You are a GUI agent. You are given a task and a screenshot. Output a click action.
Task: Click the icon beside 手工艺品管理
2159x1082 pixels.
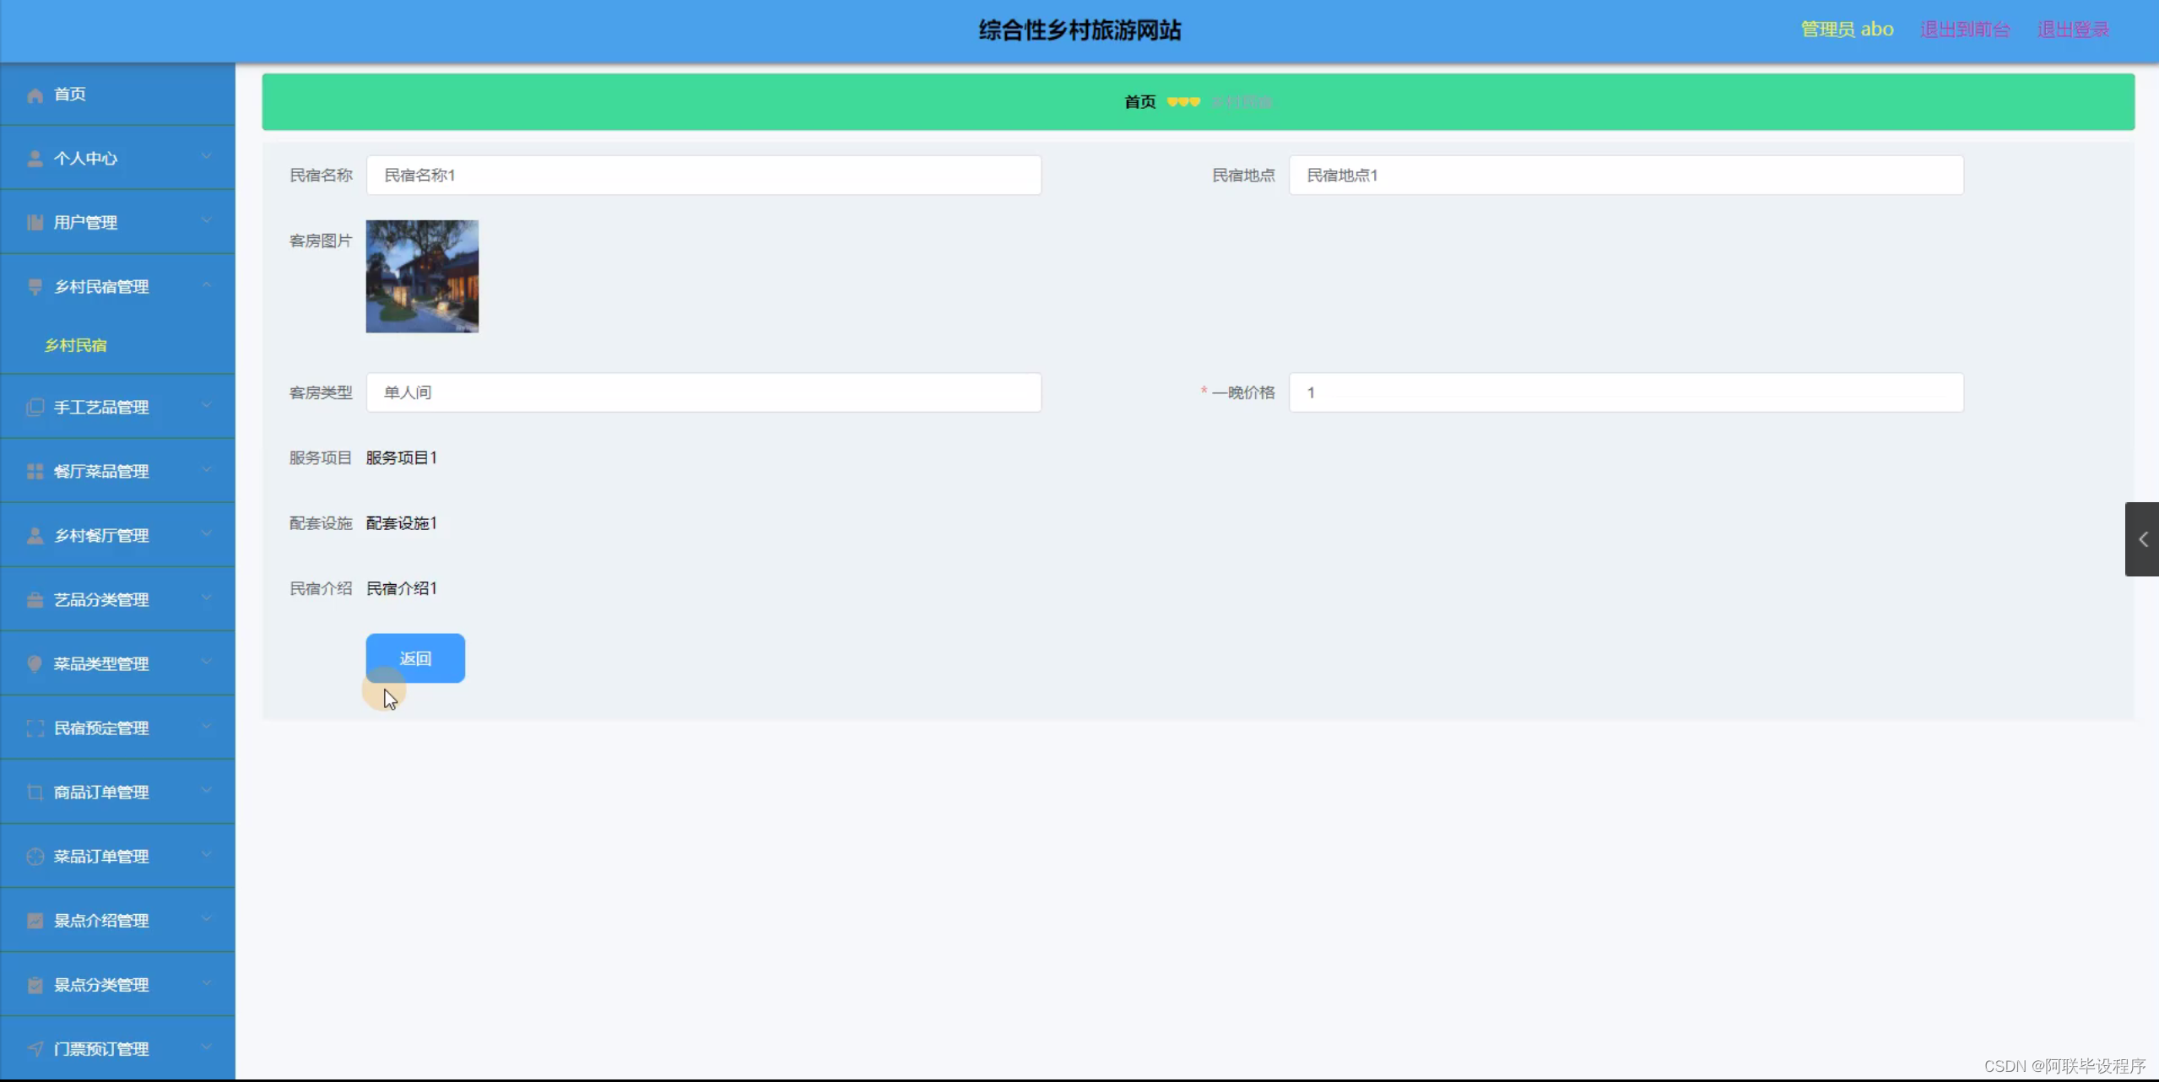pyautogui.click(x=35, y=408)
